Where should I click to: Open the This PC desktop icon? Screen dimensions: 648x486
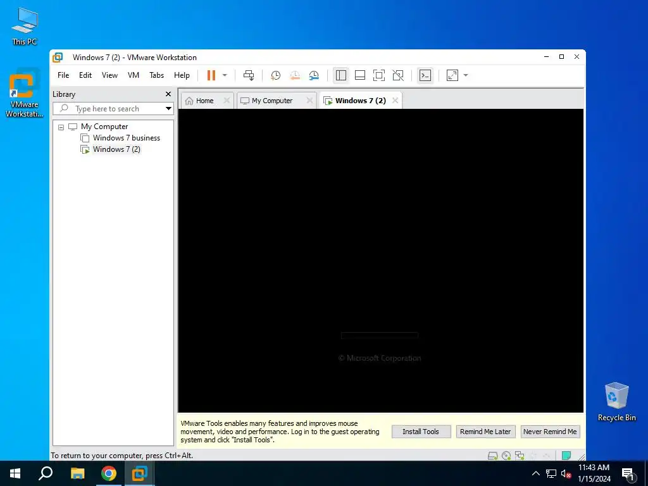[25, 27]
